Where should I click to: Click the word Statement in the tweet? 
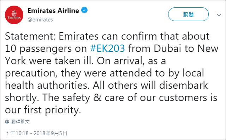pos(30,36)
